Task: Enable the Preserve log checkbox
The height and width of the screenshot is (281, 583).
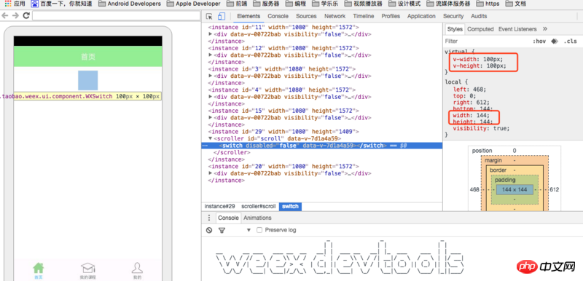Action: [x=260, y=230]
